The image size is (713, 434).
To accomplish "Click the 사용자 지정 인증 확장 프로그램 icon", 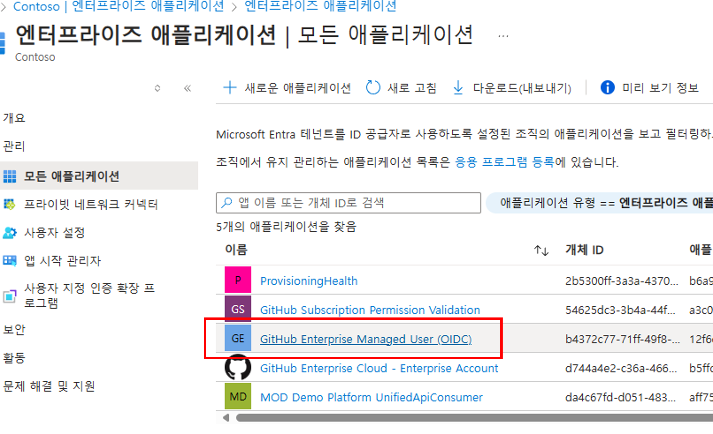I will [10, 296].
